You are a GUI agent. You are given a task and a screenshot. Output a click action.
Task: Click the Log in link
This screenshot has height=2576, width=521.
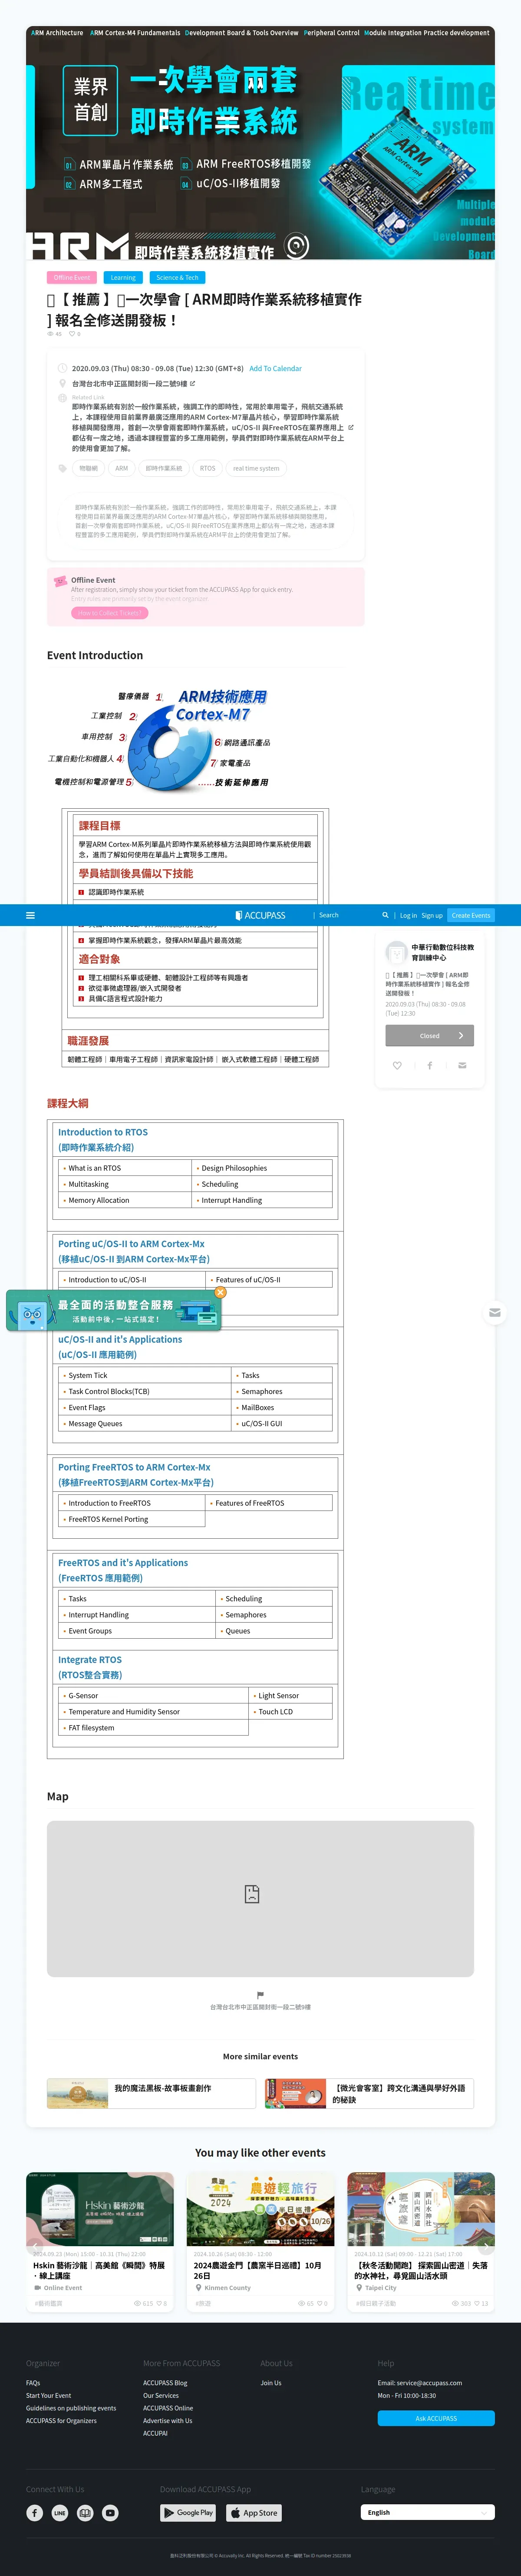pyautogui.click(x=408, y=915)
